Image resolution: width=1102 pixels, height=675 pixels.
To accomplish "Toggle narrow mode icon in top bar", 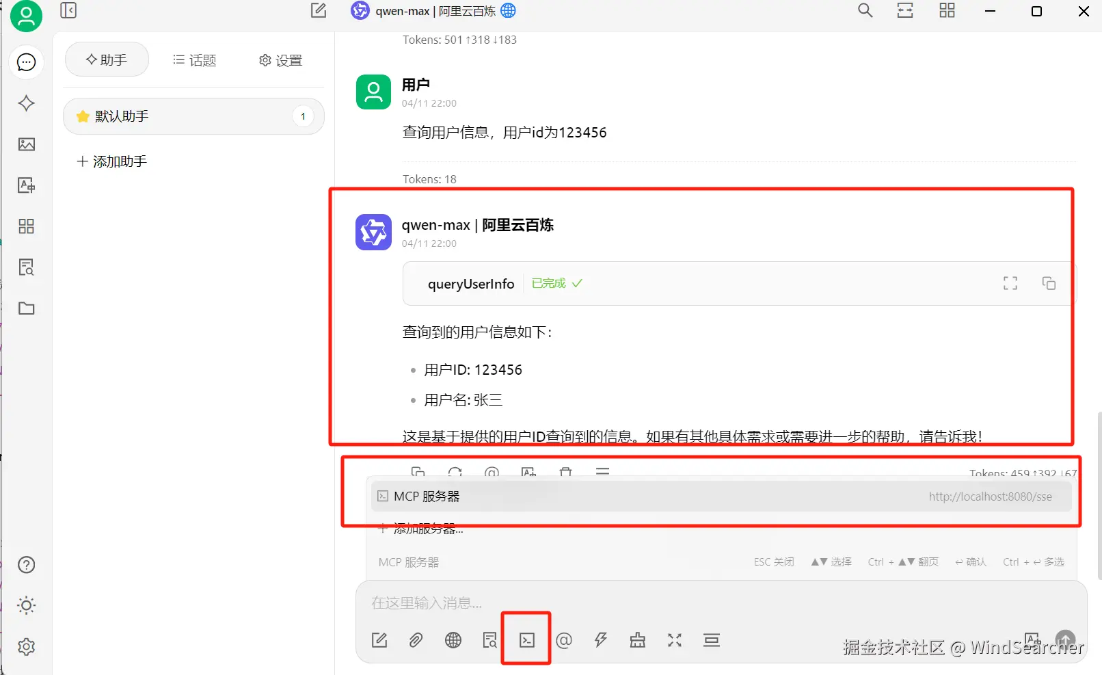I will point(905,10).
